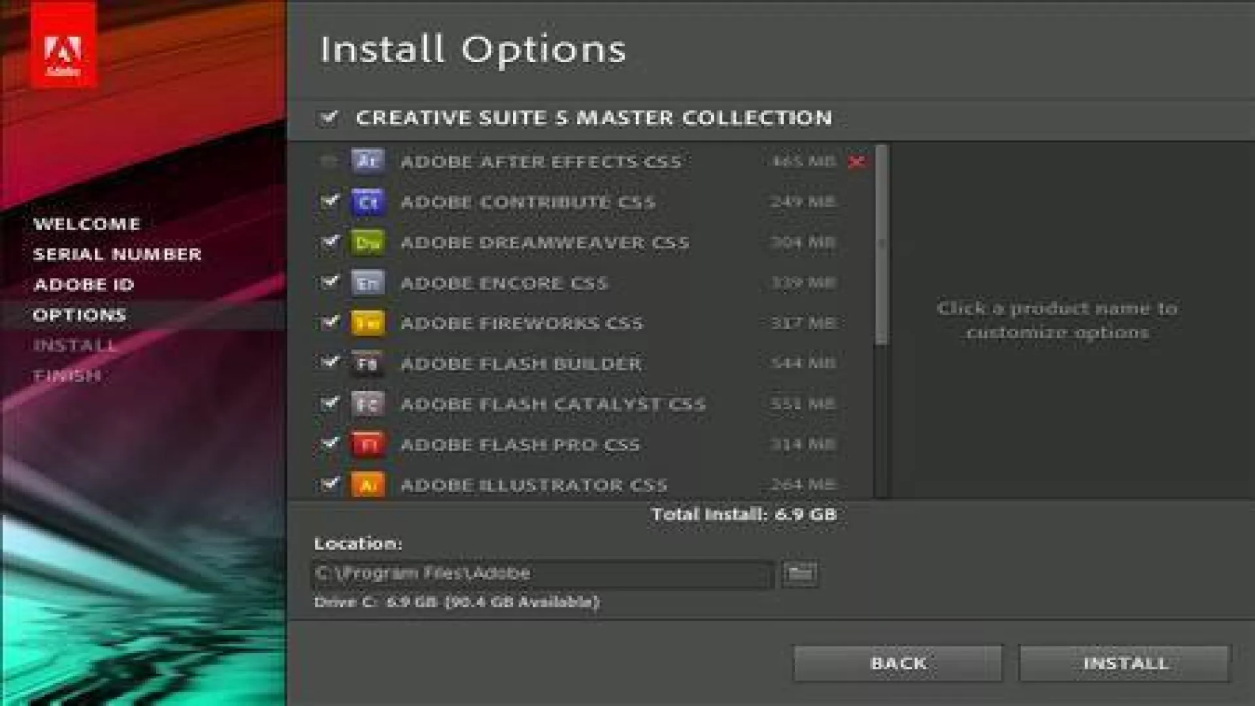Click the Adobe logo in the corner

(63, 46)
